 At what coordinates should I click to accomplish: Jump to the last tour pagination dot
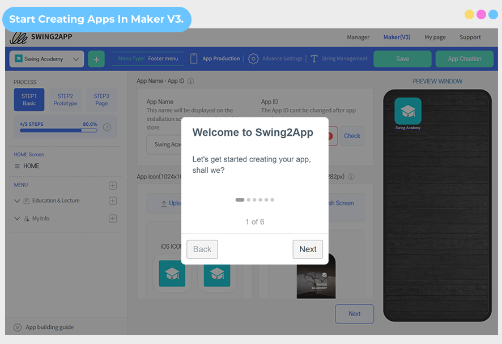tap(272, 200)
